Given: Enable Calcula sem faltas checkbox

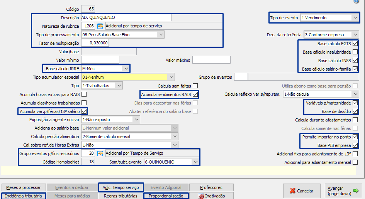Looking at the screenshot, I should 195,86.
